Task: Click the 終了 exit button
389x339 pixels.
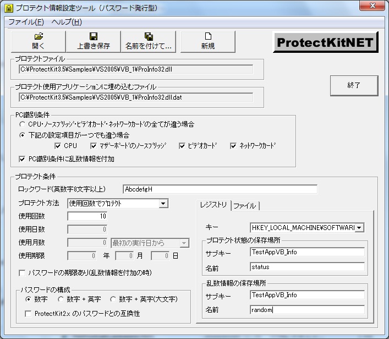Action: pyautogui.click(x=354, y=86)
